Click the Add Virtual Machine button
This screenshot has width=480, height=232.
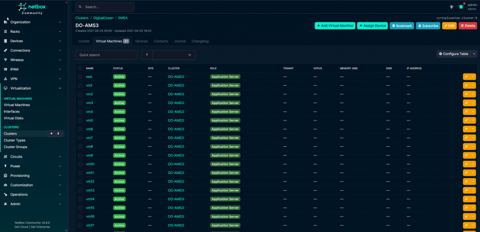(x=335, y=26)
